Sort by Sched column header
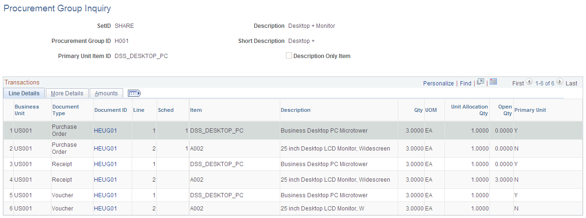The image size is (586, 218). (x=166, y=110)
